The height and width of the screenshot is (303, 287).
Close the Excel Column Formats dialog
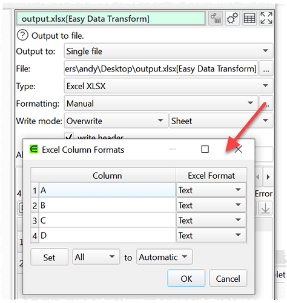pos(239,150)
